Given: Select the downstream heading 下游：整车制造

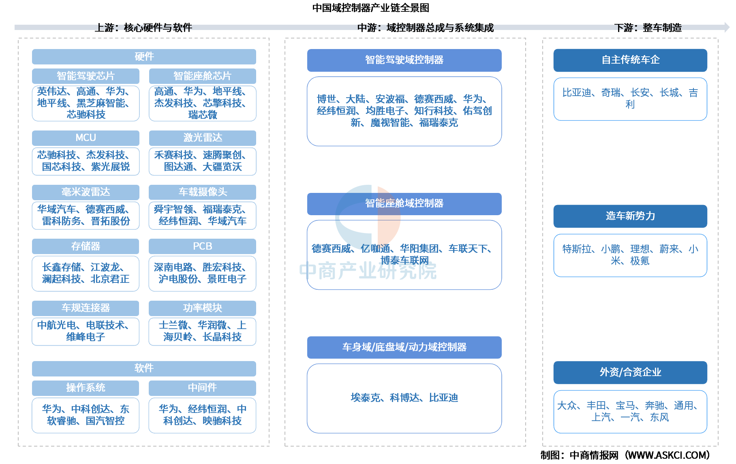Looking at the screenshot, I should [x=648, y=28].
